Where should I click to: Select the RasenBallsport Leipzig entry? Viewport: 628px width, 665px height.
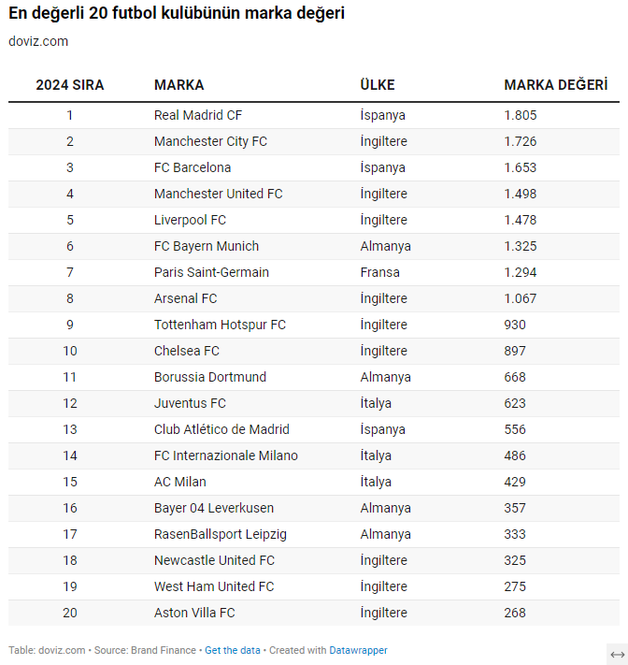click(221, 534)
